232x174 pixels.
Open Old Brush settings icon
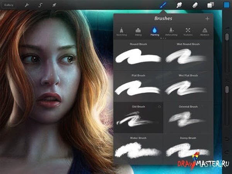point(159,107)
